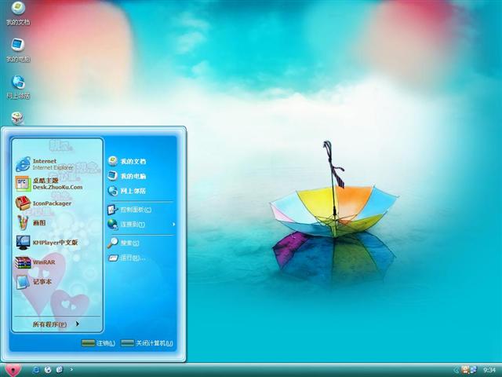Viewport: 502px width, 377px height.
Task: Expand the 连接到 submenu
Action: click(141, 225)
